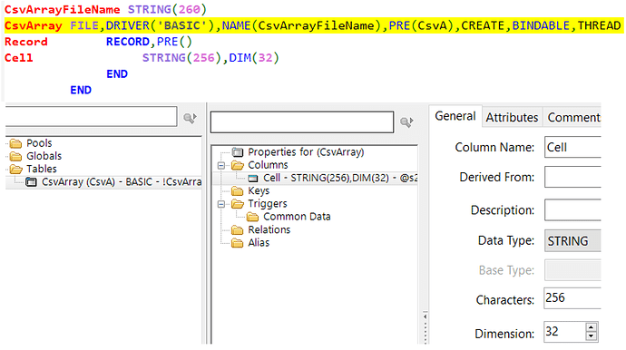Image resolution: width=626 pixels, height=350 pixels.
Task: Click the highlighted CsvArray FILE code line
Action: click(313, 25)
